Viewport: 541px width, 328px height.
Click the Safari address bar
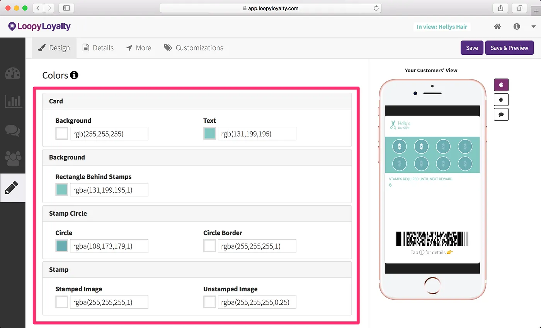pyautogui.click(x=270, y=8)
